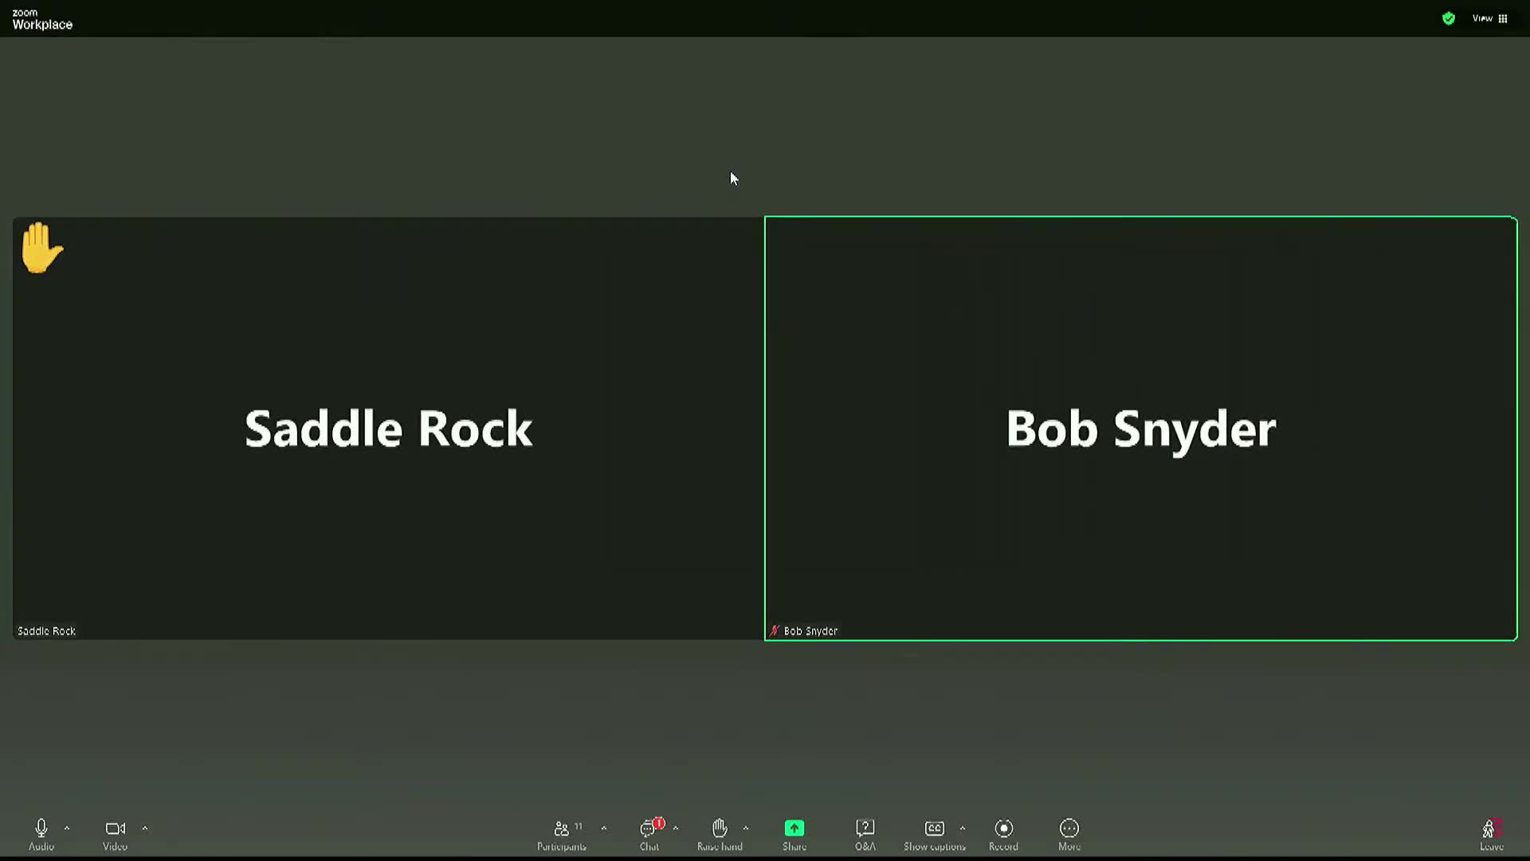Start recording with the Record button
Viewport: 1530px width, 861px height.
1004,834
